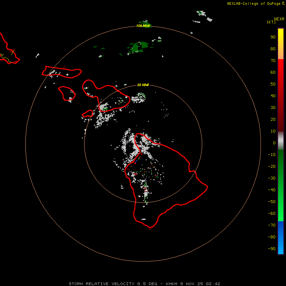This screenshot has height=286, width=286.
Task: Click the 20 label on the scale
Action: (273, 119)
